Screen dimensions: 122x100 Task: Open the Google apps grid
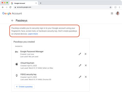tap(112, 13)
